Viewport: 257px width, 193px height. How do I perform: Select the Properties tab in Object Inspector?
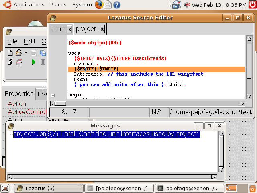click(x=19, y=94)
